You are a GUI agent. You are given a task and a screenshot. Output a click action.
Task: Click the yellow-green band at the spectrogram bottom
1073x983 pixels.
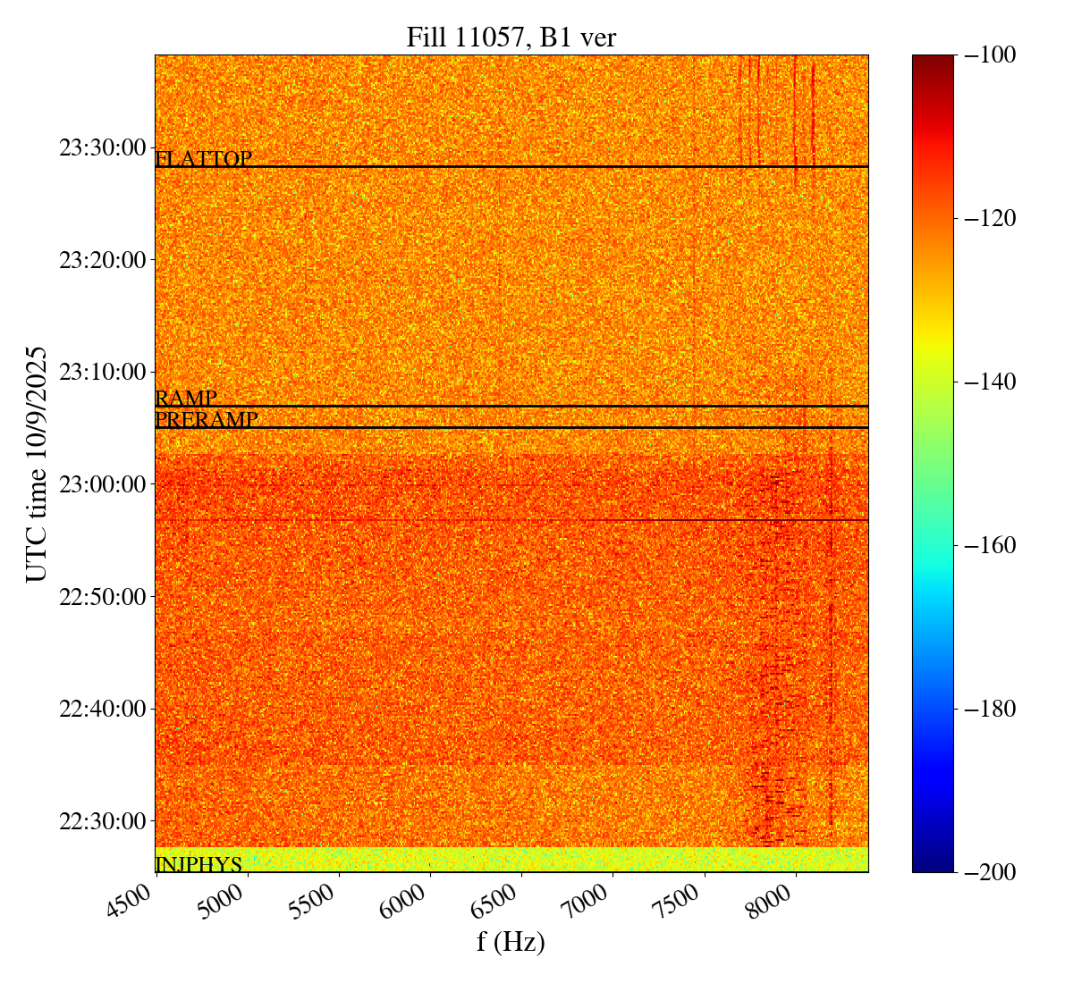point(511,860)
